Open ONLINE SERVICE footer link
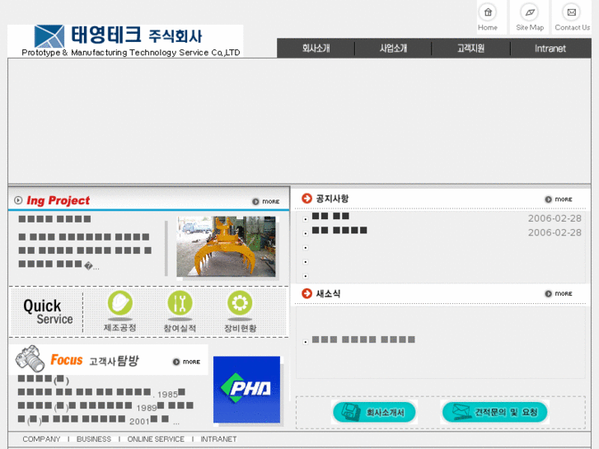Image resolution: width=599 pixels, height=449 pixels. tap(156, 439)
